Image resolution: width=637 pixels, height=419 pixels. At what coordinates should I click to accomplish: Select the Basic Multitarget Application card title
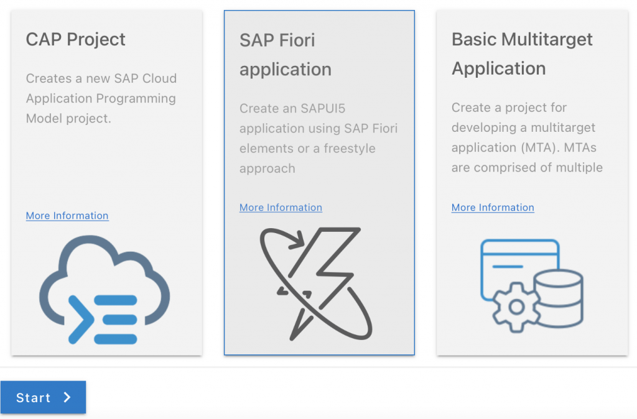click(522, 54)
